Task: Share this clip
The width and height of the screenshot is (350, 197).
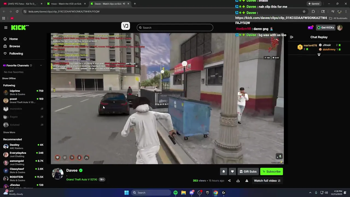Action: tap(229, 181)
